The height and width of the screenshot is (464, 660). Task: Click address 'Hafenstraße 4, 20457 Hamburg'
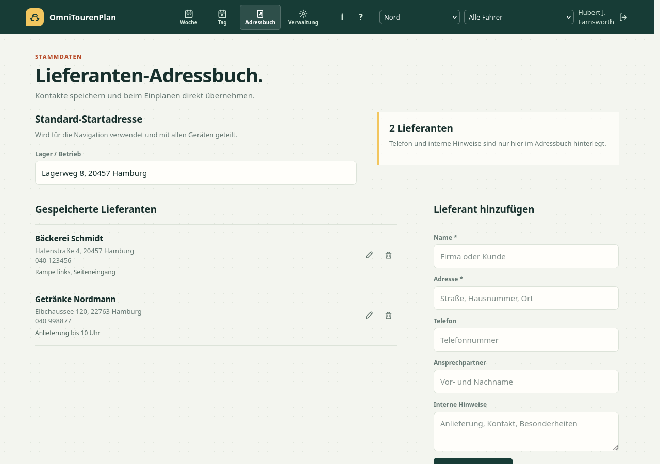pyautogui.click(x=85, y=251)
